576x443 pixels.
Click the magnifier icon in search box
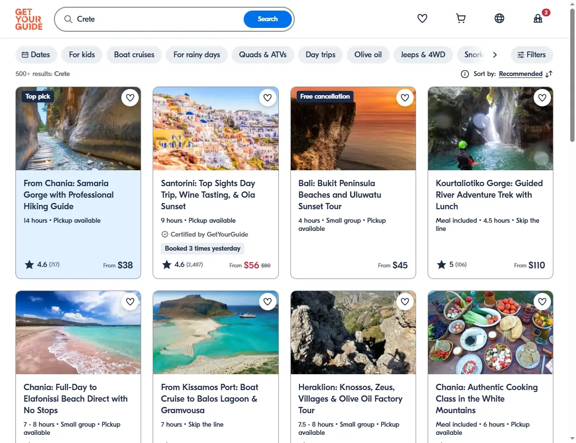click(68, 19)
